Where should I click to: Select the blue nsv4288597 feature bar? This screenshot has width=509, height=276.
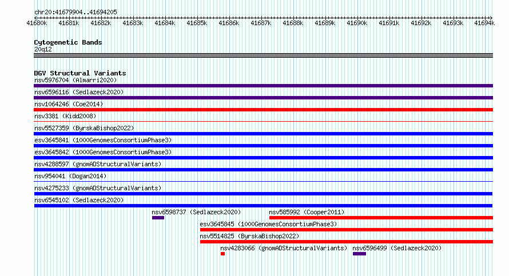(263, 170)
